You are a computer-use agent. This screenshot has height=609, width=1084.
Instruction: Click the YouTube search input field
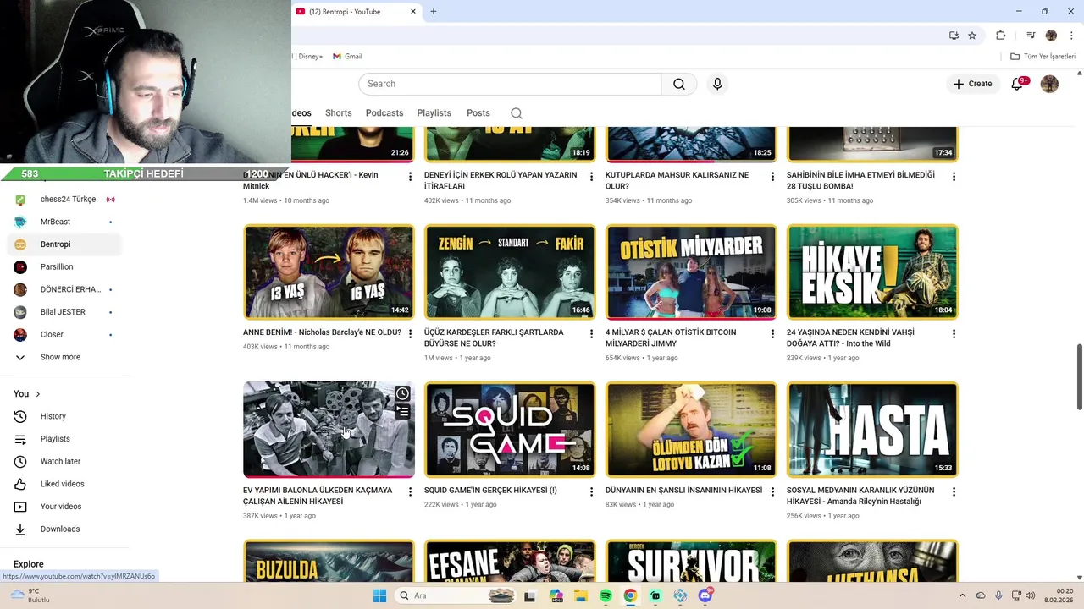click(510, 84)
